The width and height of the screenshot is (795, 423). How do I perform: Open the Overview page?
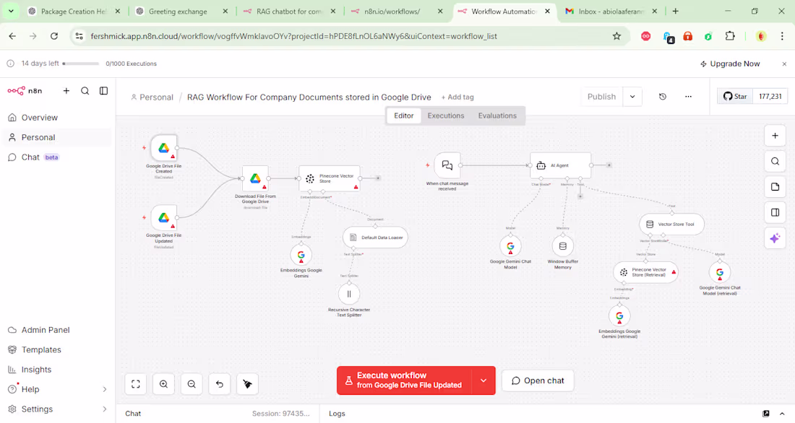click(57, 118)
